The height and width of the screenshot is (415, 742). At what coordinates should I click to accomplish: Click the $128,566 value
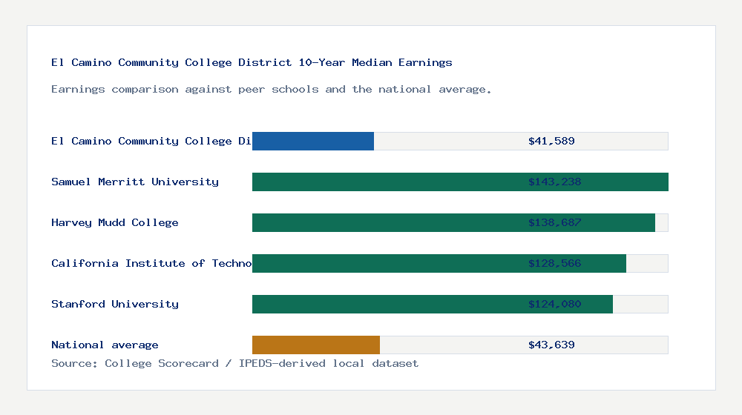(554, 263)
